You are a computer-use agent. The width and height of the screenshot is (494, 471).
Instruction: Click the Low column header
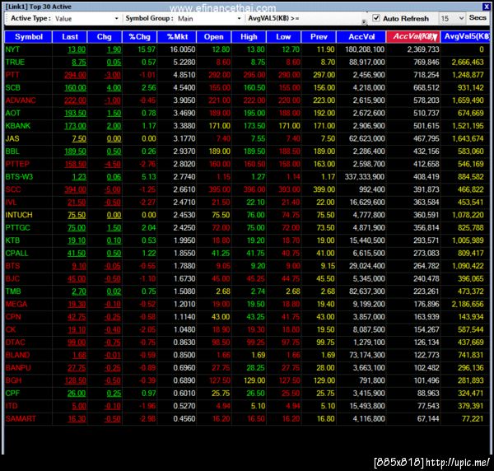[x=283, y=37]
